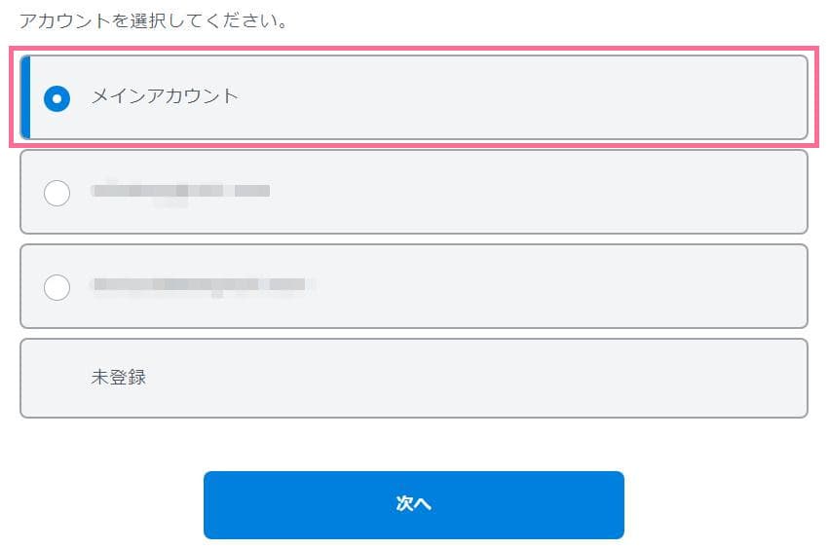Screen dimensions: 829x549
Task: Click the 次へ text on the button
Action: 413,504
